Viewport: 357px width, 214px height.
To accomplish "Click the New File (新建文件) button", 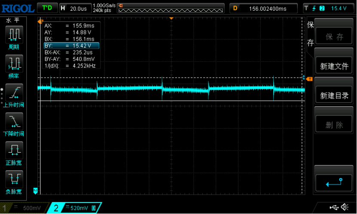I will pyautogui.click(x=334, y=66).
